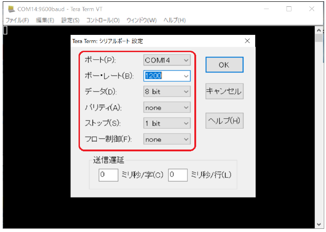The height and width of the screenshot is (232, 326).
Task: Focus the ミリ秒/行(L) delay input field
Action: pos(178,175)
